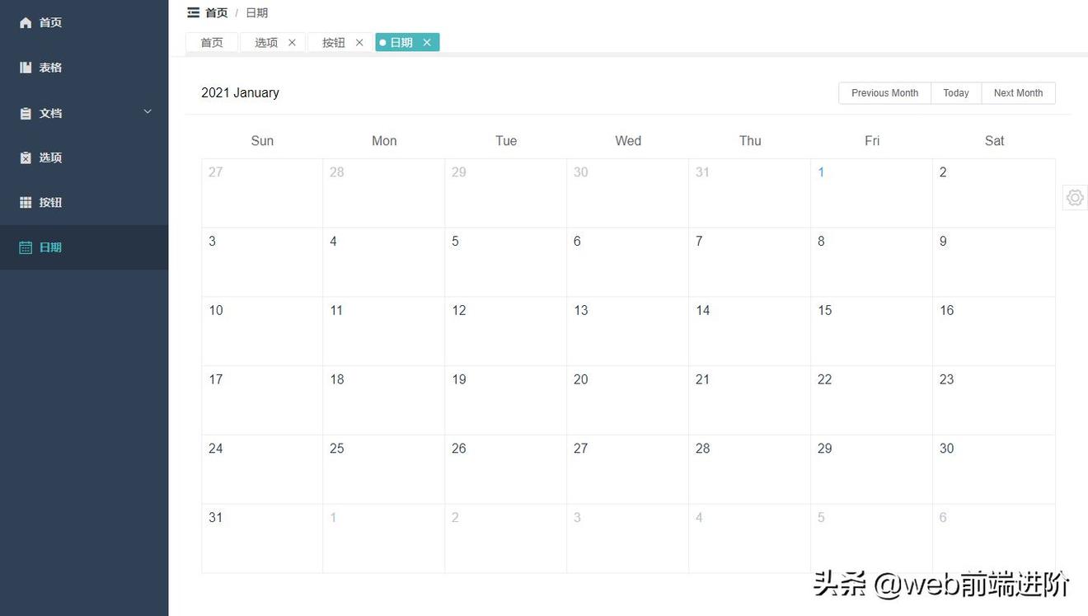Switch to the 首页 tab

(x=212, y=43)
